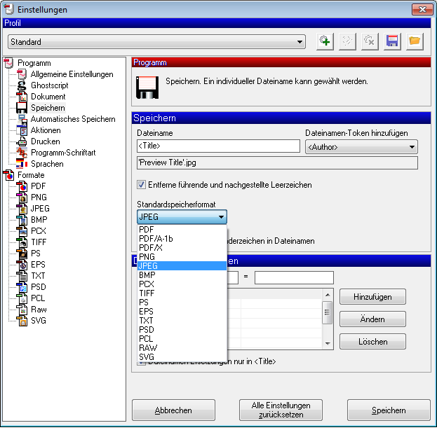Select the PS entry under Formate tree
437x430 pixels.
[36, 254]
